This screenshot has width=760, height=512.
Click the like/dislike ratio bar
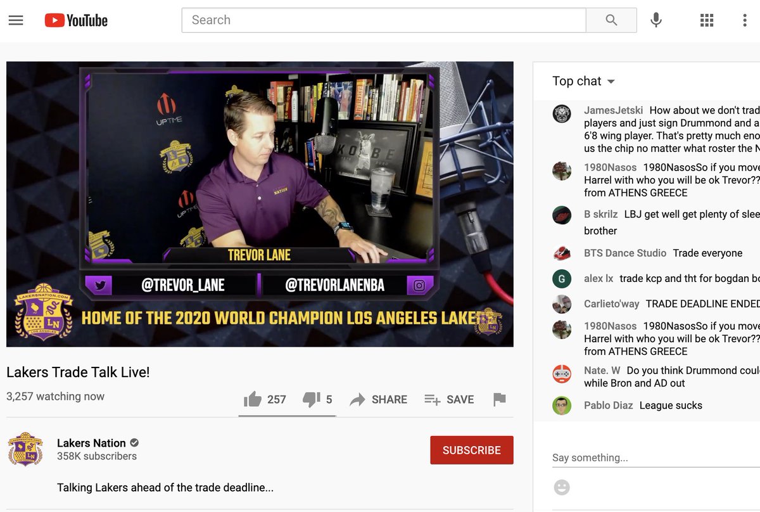(287, 416)
